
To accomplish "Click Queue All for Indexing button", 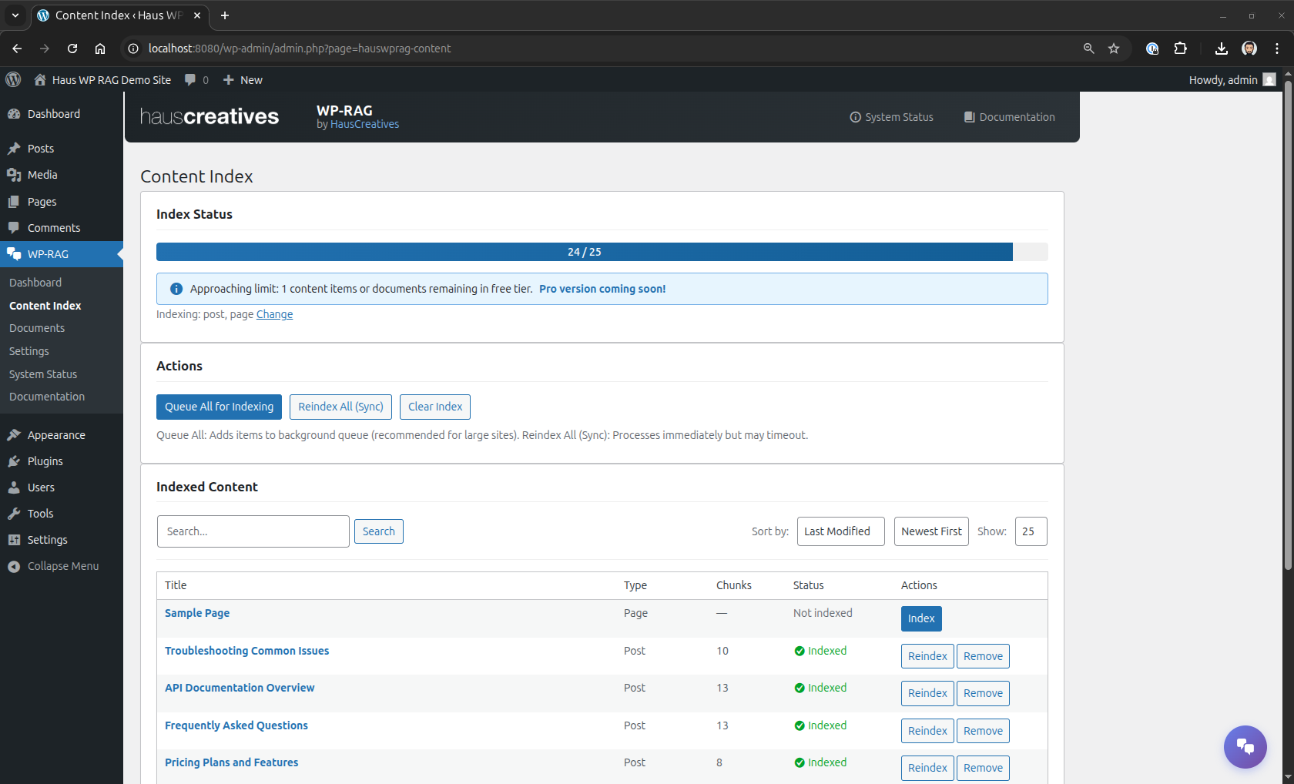I will tap(219, 407).
